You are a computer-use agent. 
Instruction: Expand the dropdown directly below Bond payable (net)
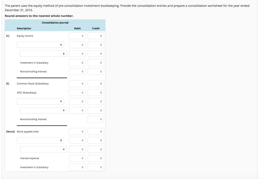pyautogui.click(x=40, y=140)
